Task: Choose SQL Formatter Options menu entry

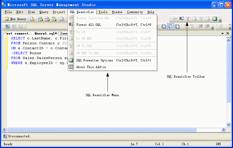Action: click(x=112, y=60)
